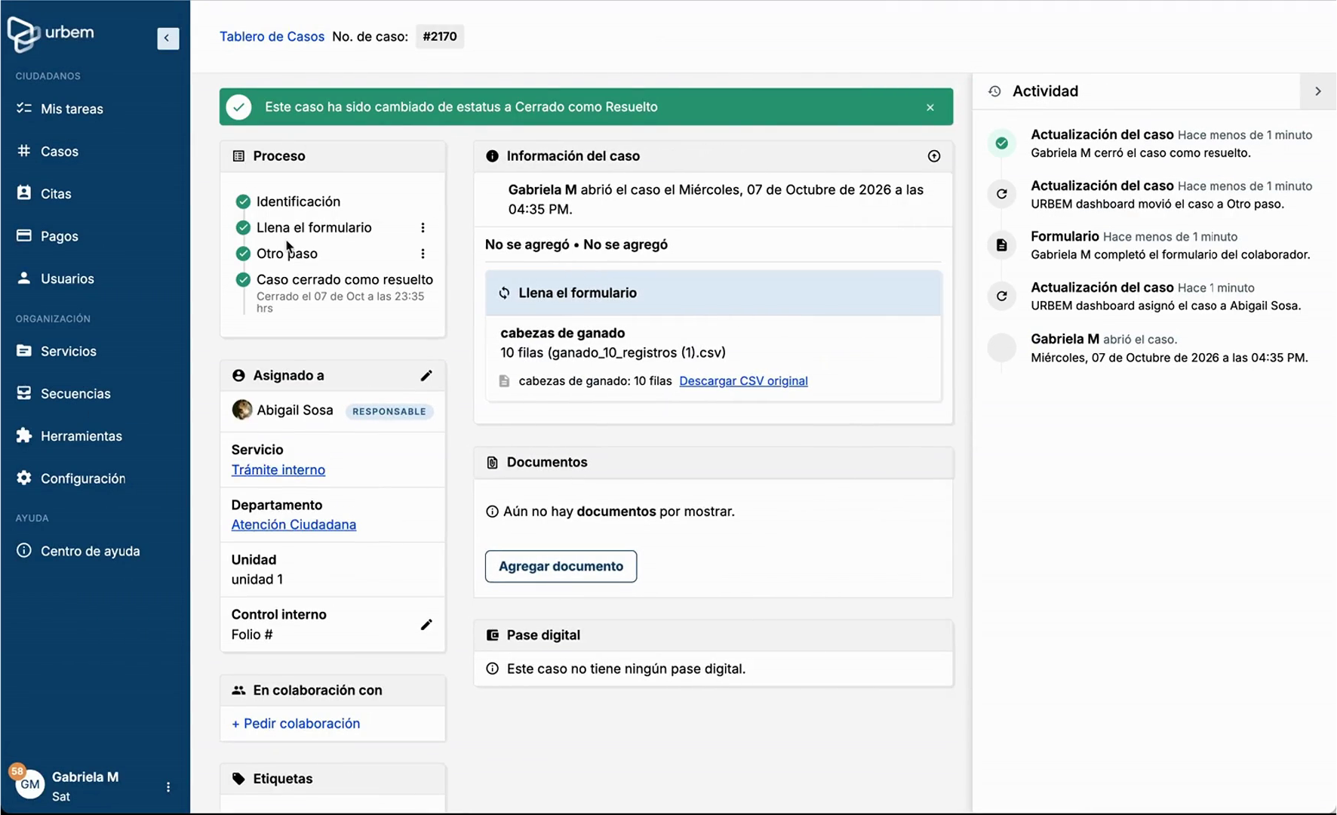The image size is (1337, 815).
Task: Click the Identificación step checkmark
Action: 243,201
